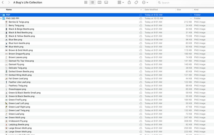Click window title A Bug's Life Collection
This screenshot has height=135, width=214.
click(28, 2)
